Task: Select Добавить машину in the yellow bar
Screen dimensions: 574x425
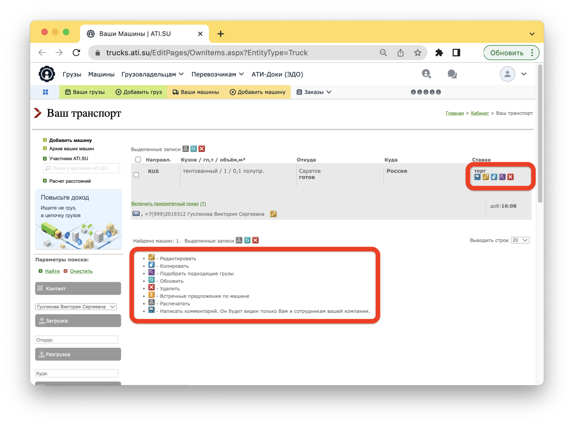Action: point(257,92)
